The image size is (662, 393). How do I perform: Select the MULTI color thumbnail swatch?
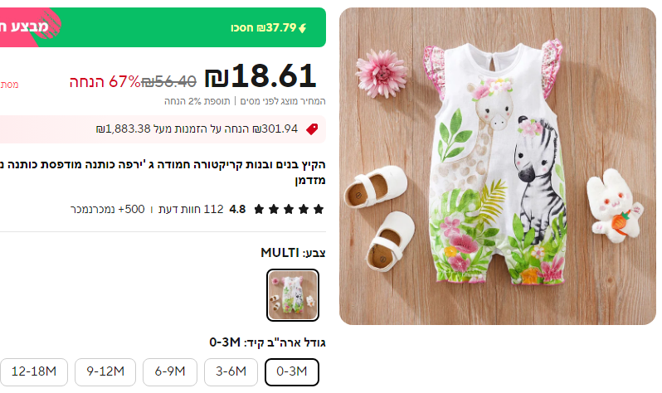click(293, 295)
